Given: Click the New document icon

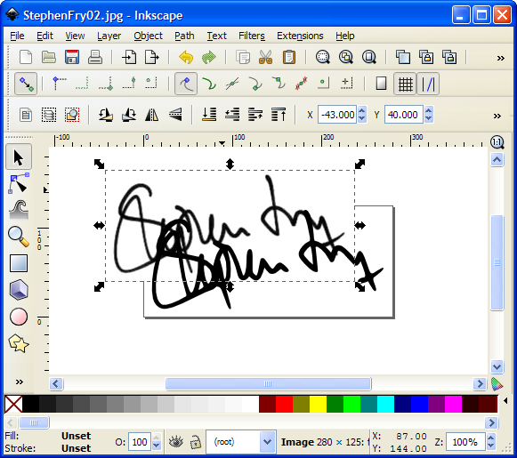Looking at the screenshot, I should click(26, 57).
